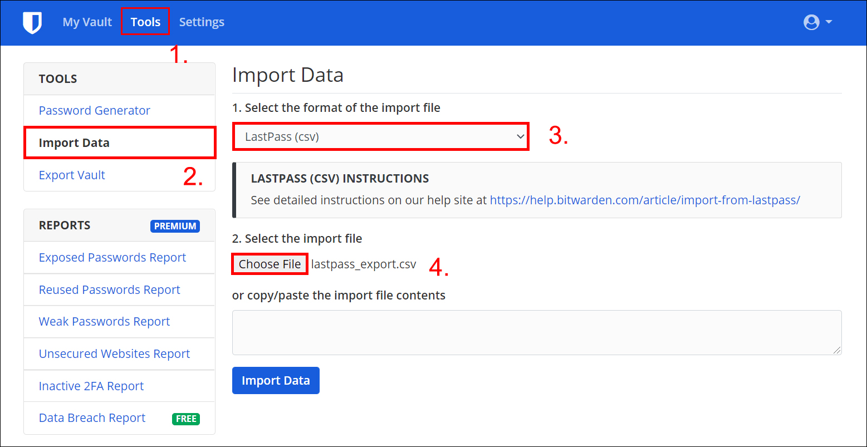
Task: Click the Bitwarden shield logo
Action: (32, 22)
